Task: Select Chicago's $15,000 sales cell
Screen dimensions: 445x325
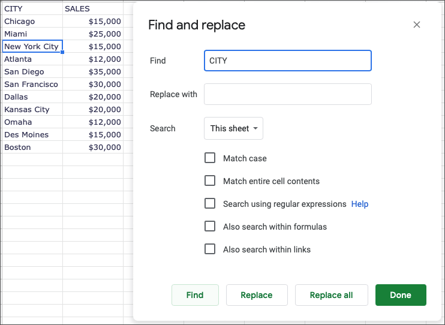Action: (x=93, y=22)
